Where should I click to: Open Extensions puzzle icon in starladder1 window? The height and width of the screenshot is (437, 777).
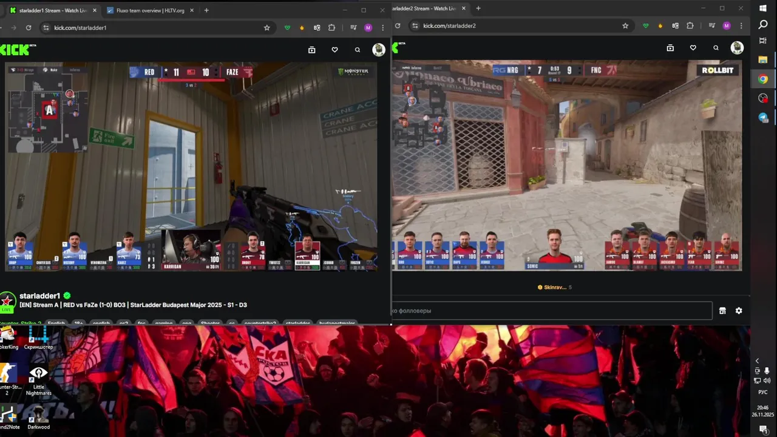coord(331,27)
